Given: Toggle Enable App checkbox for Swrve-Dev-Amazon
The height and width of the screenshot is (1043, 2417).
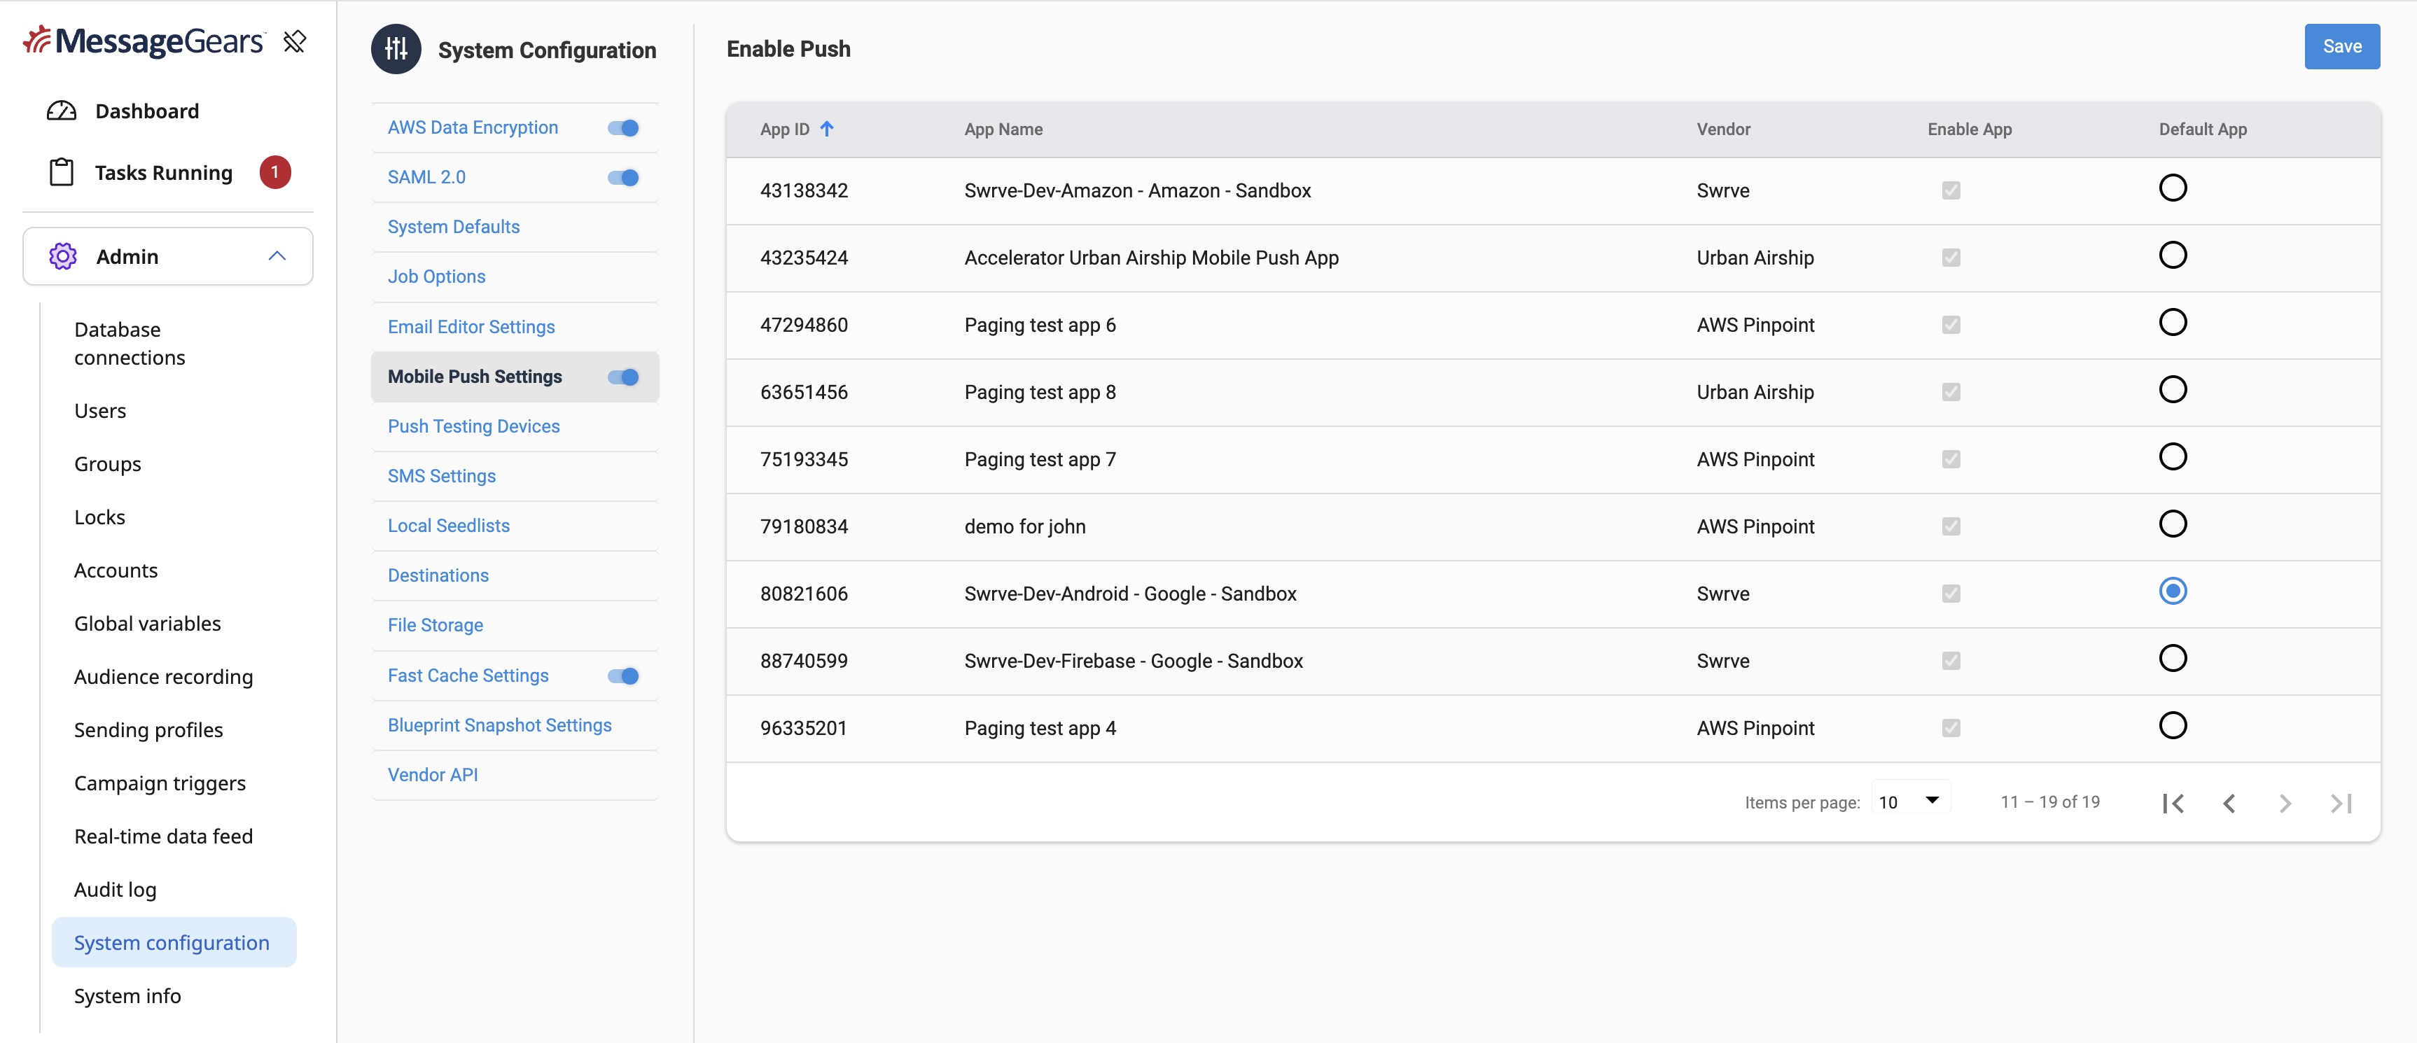Looking at the screenshot, I should point(1951,190).
